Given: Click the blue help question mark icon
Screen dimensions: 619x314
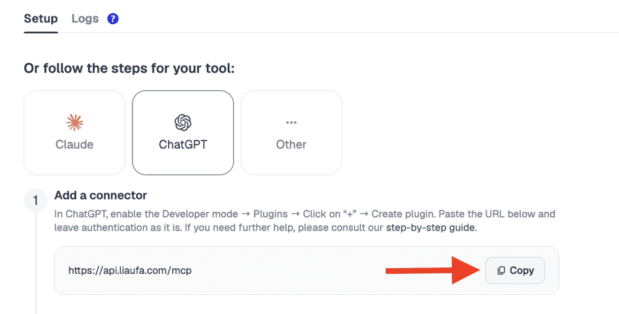Looking at the screenshot, I should coord(113,19).
